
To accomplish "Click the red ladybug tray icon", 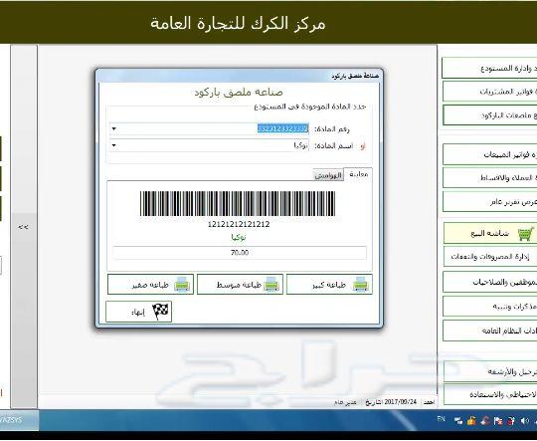I will (511, 421).
